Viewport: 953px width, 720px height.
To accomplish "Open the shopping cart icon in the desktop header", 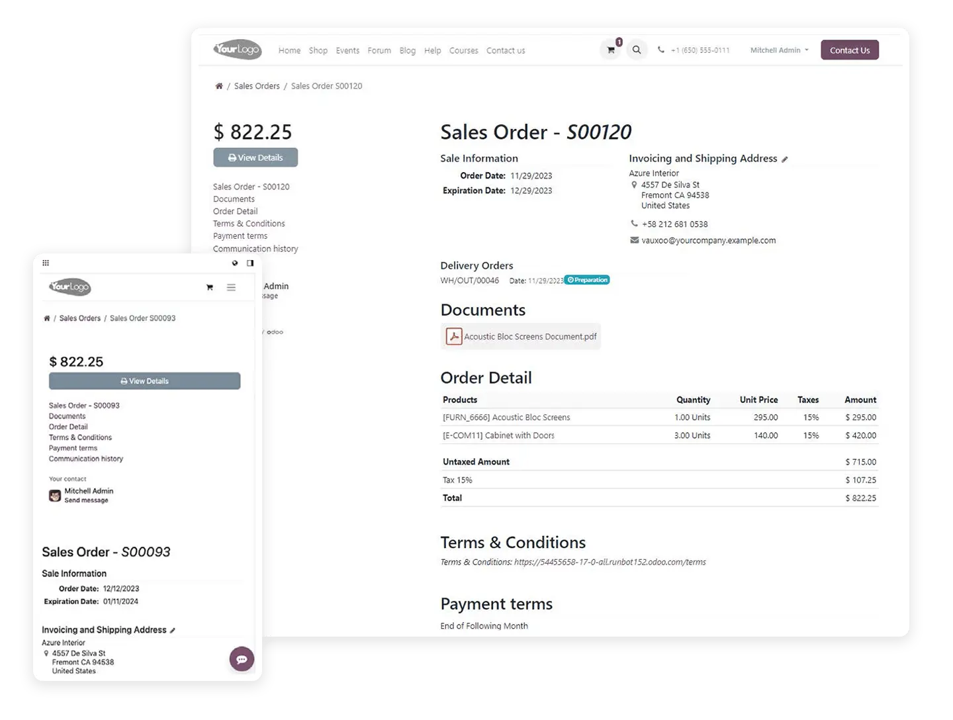I will point(611,50).
